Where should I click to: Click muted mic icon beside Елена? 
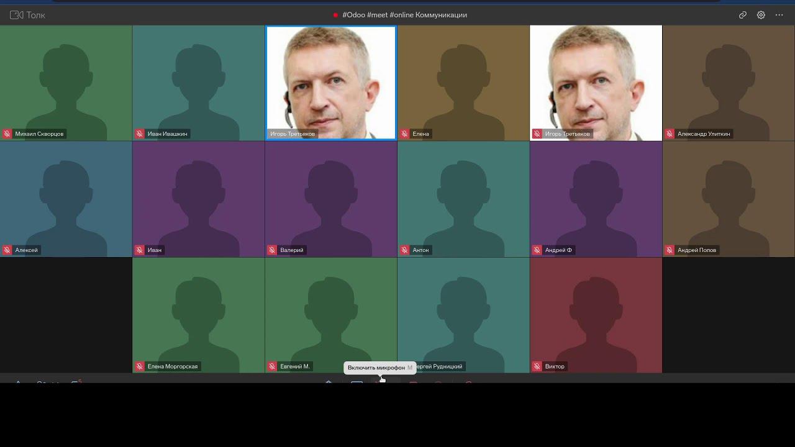click(404, 133)
